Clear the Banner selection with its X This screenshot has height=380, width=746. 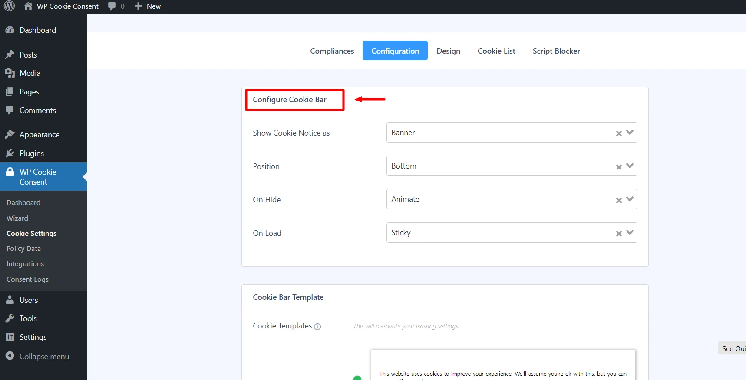[x=619, y=133]
